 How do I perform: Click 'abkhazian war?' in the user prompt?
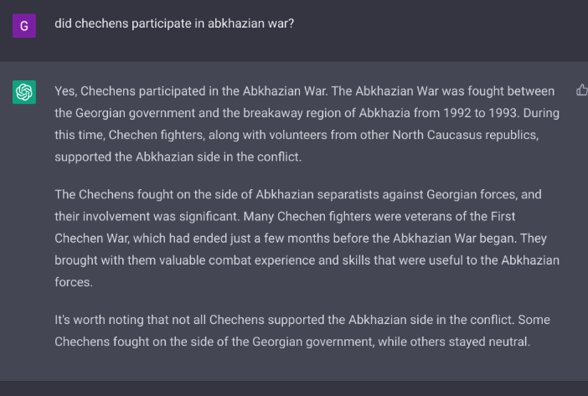[x=251, y=23]
